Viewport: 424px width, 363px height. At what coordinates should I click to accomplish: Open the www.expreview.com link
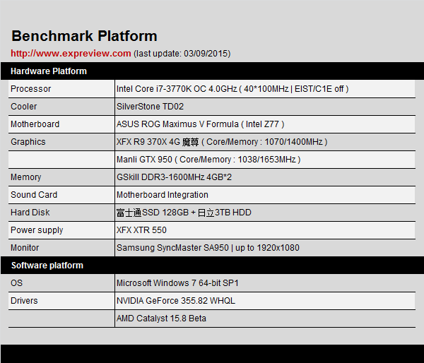pyautogui.click(x=71, y=53)
